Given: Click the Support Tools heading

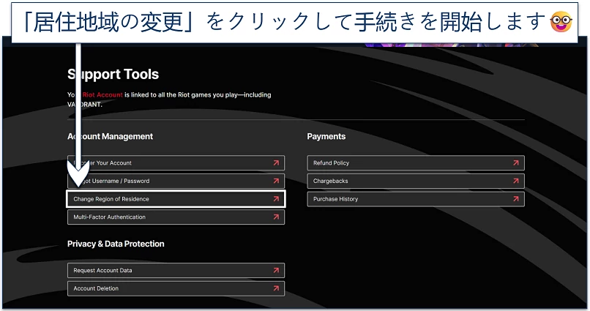Looking at the screenshot, I should tap(113, 75).
